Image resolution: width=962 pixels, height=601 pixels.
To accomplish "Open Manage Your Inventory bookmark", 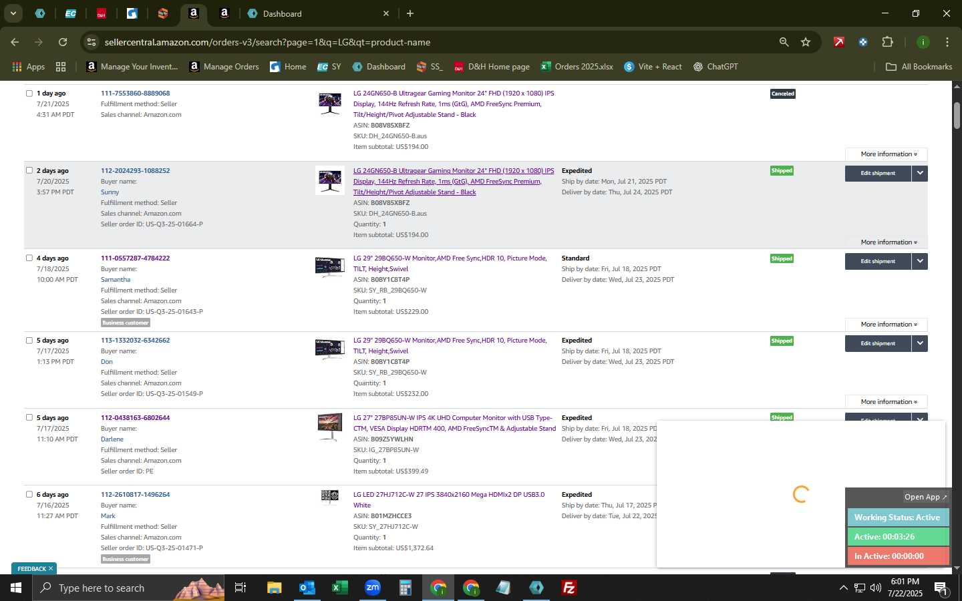I will tap(132, 67).
